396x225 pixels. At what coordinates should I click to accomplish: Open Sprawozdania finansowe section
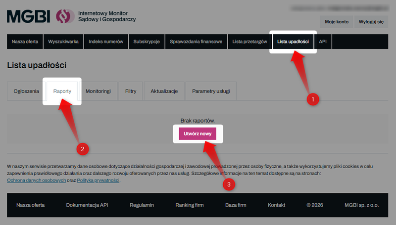coord(196,42)
